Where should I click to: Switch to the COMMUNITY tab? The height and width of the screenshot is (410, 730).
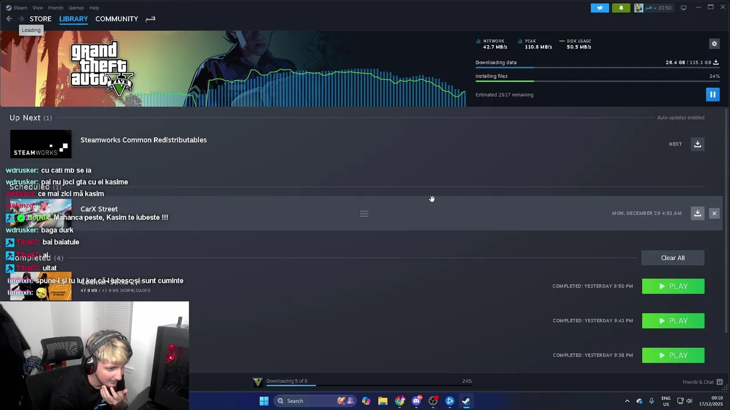pos(117,19)
